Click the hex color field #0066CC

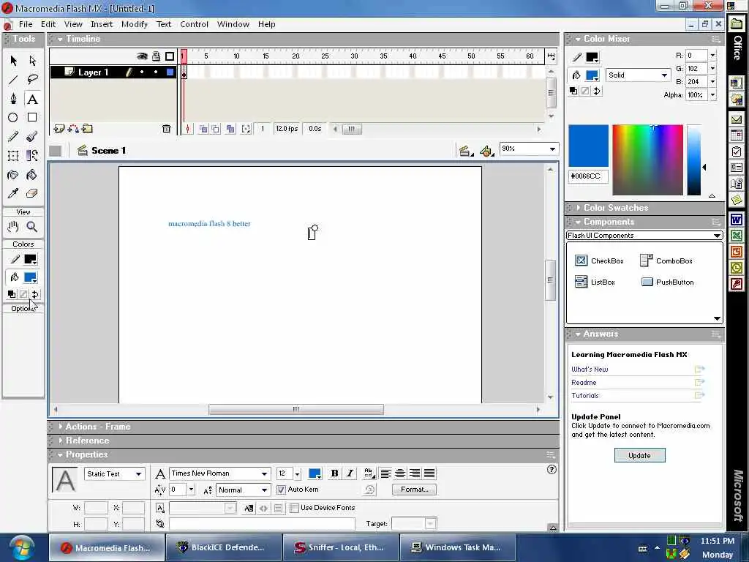coord(588,176)
